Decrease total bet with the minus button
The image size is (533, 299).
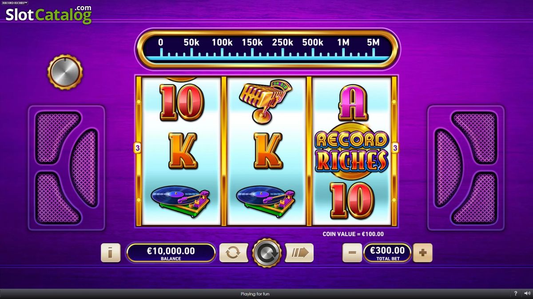click(352, 253)
